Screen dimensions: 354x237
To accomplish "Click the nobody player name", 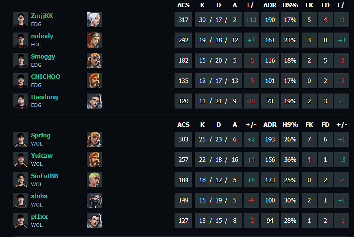I will tap(42, 36).
